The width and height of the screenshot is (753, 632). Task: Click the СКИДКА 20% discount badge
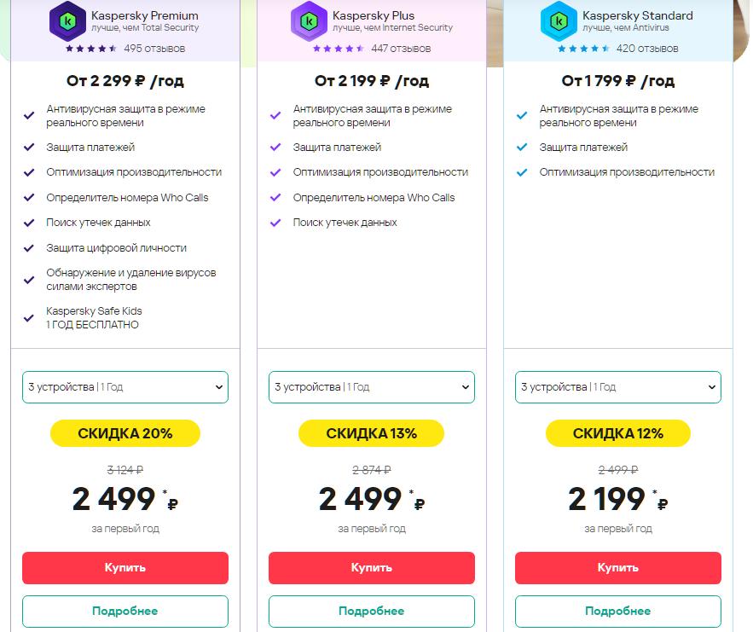(x=125, y=433)
